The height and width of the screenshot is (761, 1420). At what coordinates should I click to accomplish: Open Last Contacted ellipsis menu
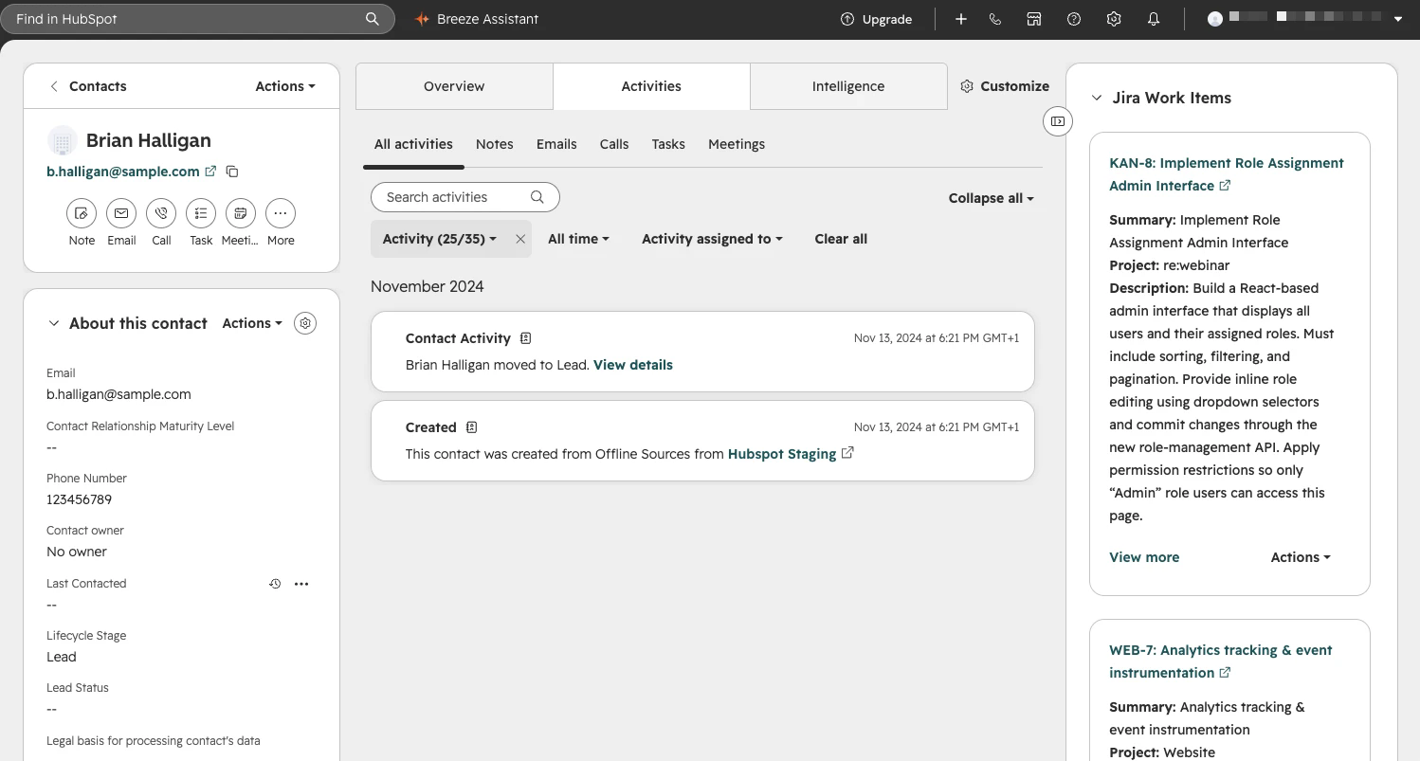pyautogui.click(x=301, y=584)
